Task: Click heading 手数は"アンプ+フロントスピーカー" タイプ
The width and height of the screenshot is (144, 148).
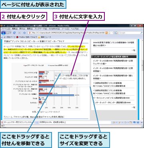Action: (34, 41)
